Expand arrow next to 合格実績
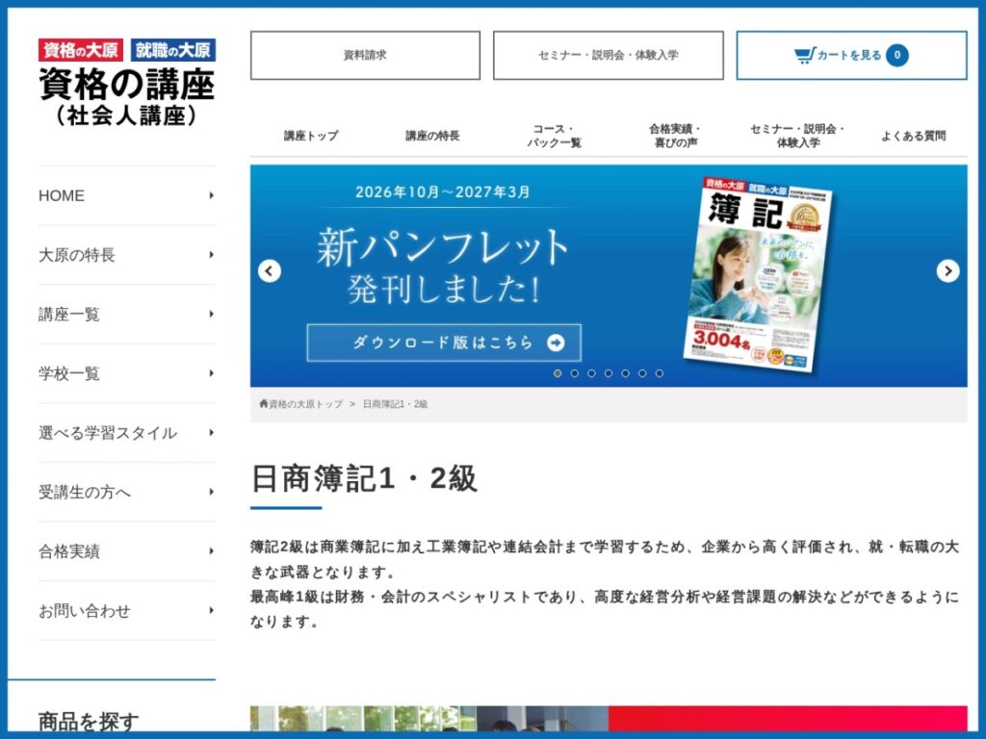This screenshot has width=986, height=739. [x=211, y=551]
